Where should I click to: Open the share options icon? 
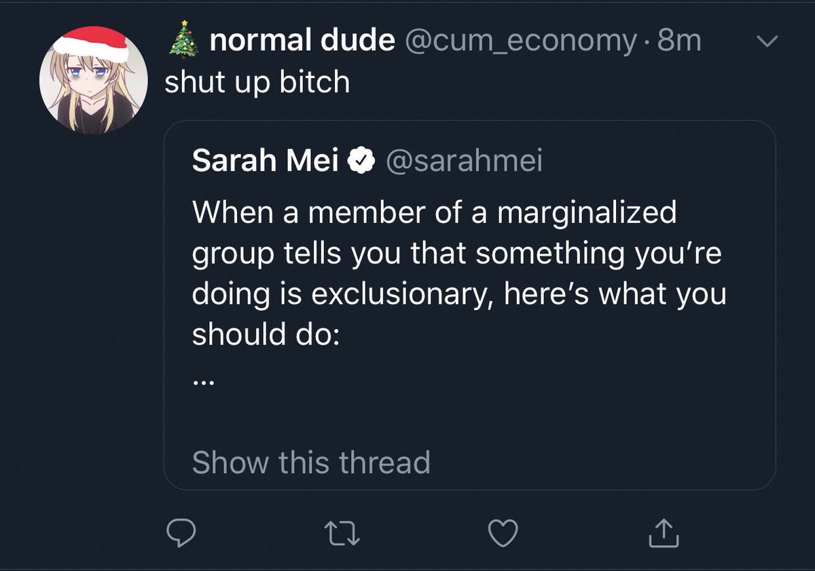point(664,533)
